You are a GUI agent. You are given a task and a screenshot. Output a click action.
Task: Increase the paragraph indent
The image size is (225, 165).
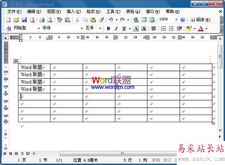179,28
